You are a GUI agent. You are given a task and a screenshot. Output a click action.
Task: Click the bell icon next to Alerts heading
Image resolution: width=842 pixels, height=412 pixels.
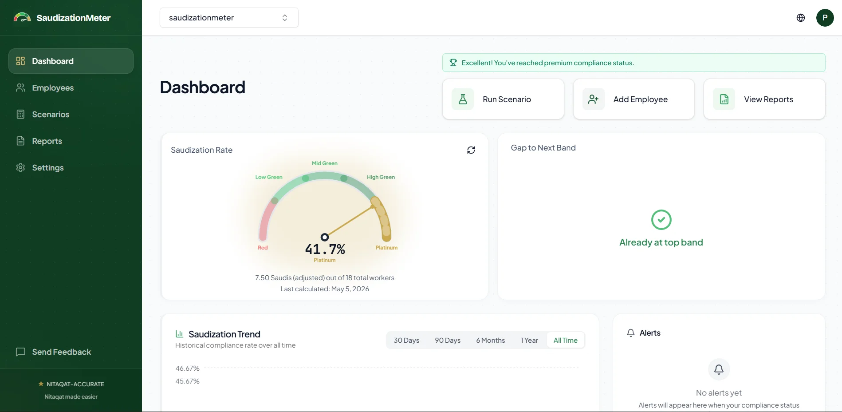pos(631,333)
